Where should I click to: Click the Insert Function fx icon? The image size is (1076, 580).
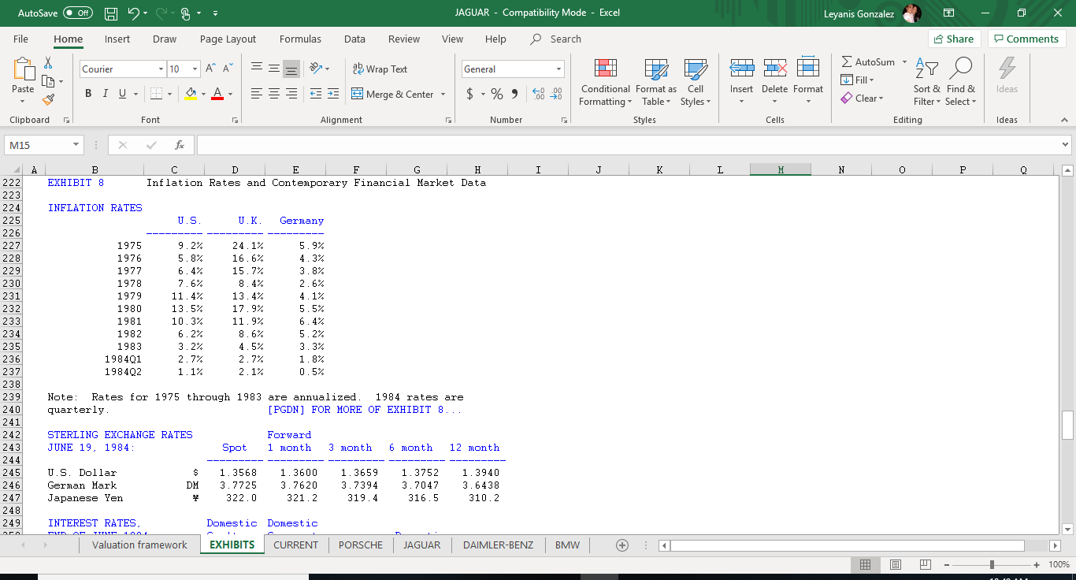180,145
